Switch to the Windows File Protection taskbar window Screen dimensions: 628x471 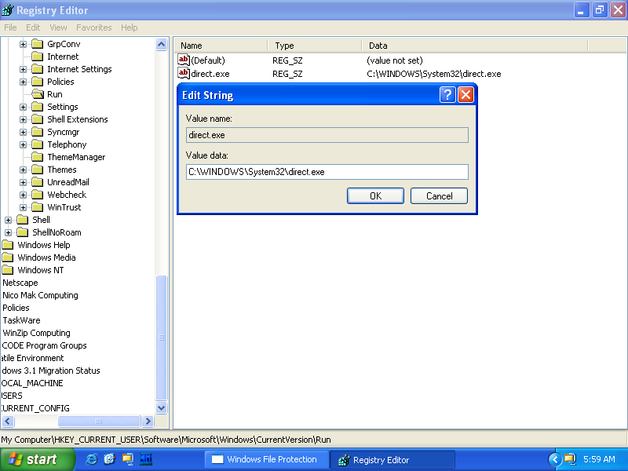[x=267, y=459]
